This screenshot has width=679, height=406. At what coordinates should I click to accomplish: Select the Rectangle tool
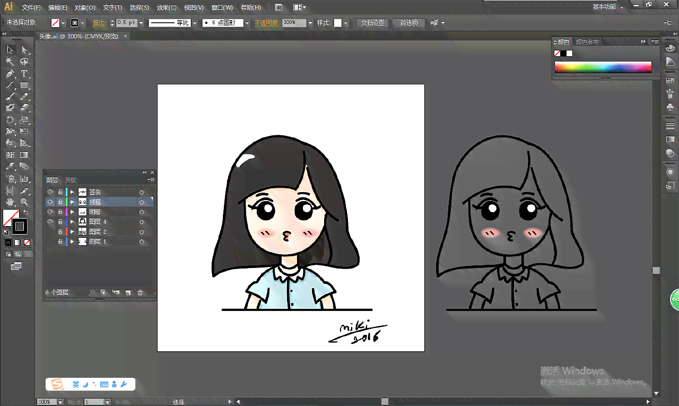pyautogui.click(x=24, y=85)
